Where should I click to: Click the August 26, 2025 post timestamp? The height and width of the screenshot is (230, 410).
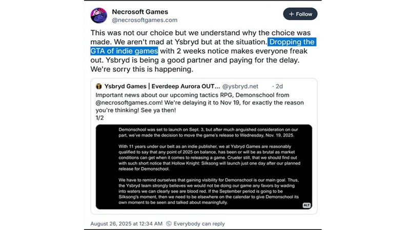(x=126, y=224)
